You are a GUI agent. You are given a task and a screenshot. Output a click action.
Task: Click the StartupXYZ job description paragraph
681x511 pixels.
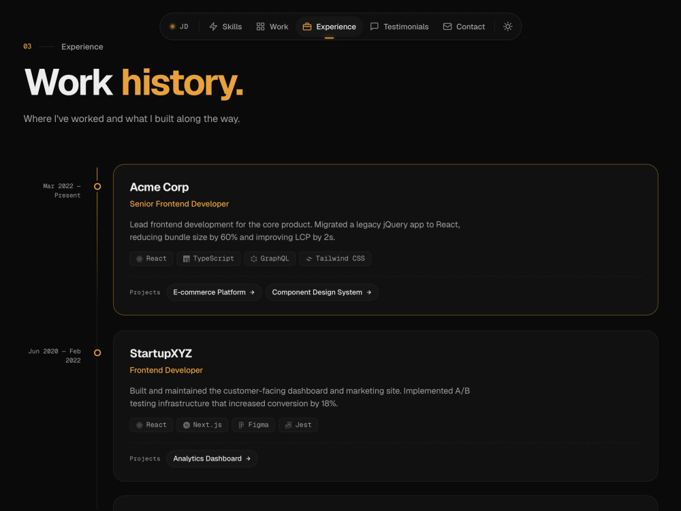point(300,398)
